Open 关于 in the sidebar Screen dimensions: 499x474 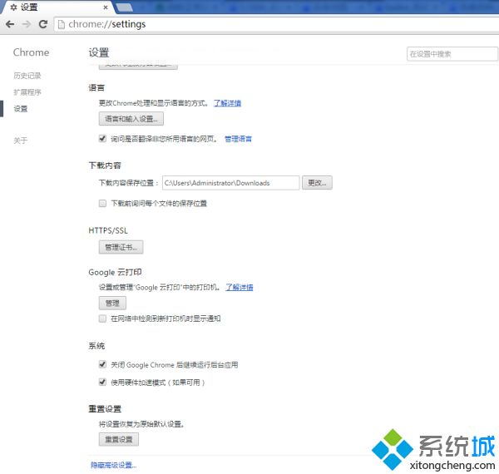click(x=20, y=141)
